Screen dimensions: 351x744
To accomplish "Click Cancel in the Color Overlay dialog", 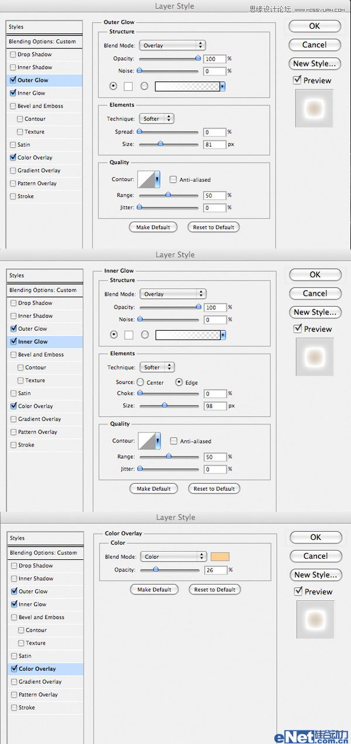I will pyautogui.click(x=316, y=556).
